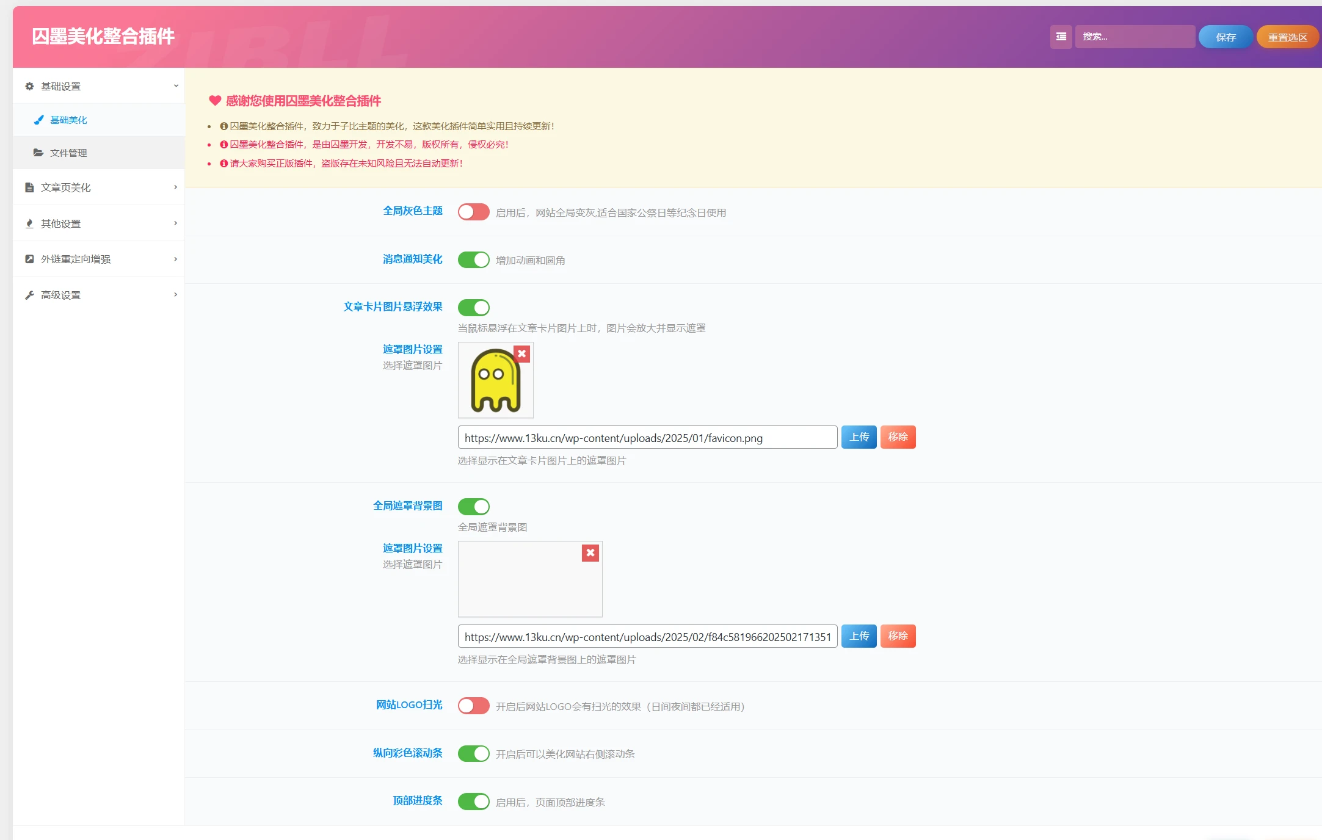Expand the 高级设置 submenu arrow
This screenshot has height=840, width=1322.
(x=176, y=295)
